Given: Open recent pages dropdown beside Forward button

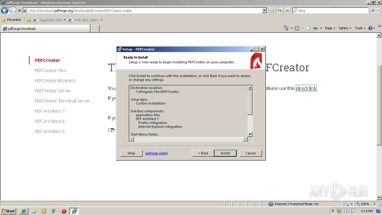Looking at the screenshot, I should click(19, 11).
